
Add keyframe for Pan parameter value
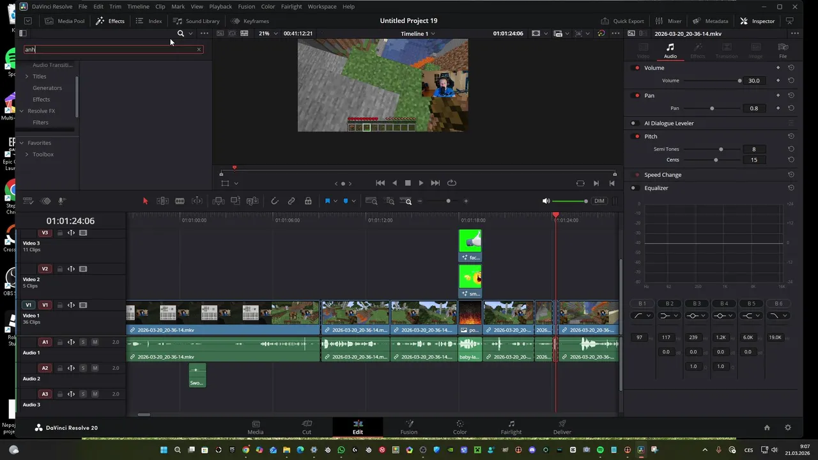(778, 108)
